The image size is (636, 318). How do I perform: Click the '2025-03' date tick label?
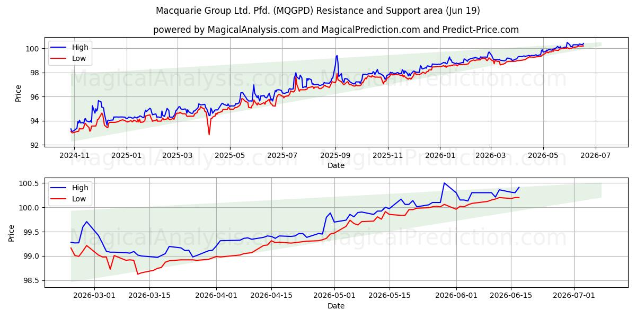tap(177, 155)
